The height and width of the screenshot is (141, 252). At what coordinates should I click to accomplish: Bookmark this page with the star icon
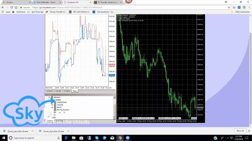click(x=229, y=7)
